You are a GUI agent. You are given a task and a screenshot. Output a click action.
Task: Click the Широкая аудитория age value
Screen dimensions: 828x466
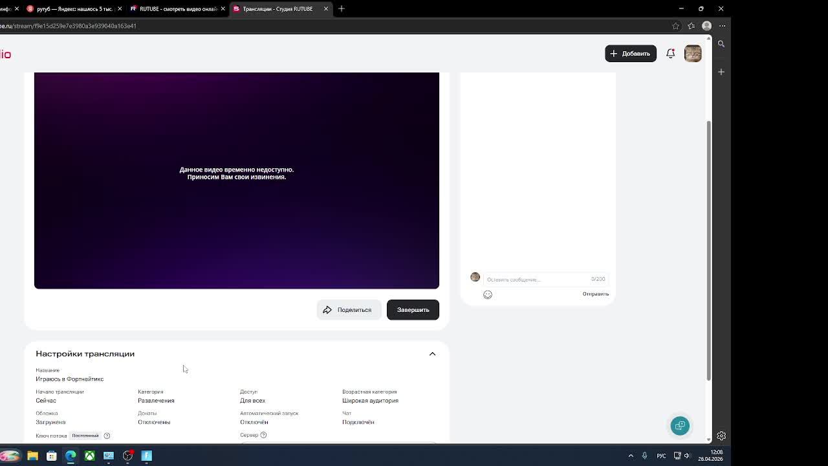pyautogui.click(x=370, y=401)
